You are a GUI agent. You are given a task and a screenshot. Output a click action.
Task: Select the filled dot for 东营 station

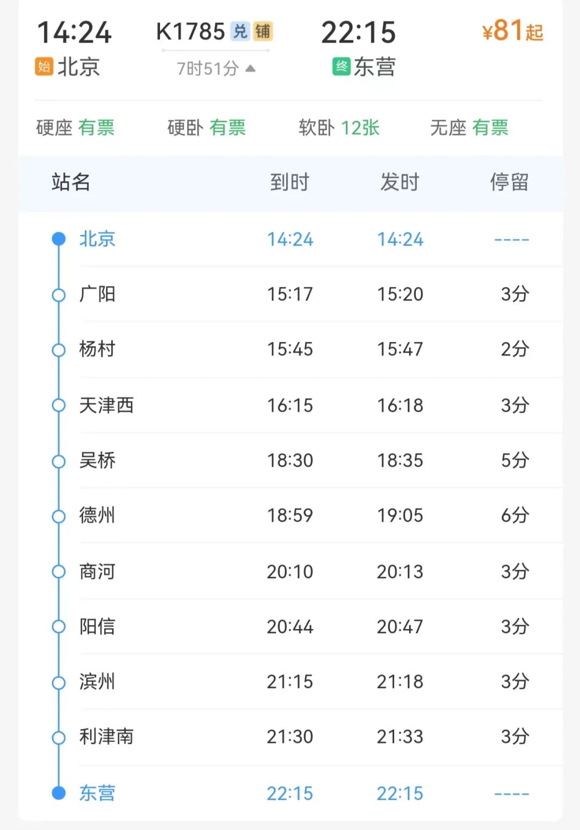click(x=59, y=793)
